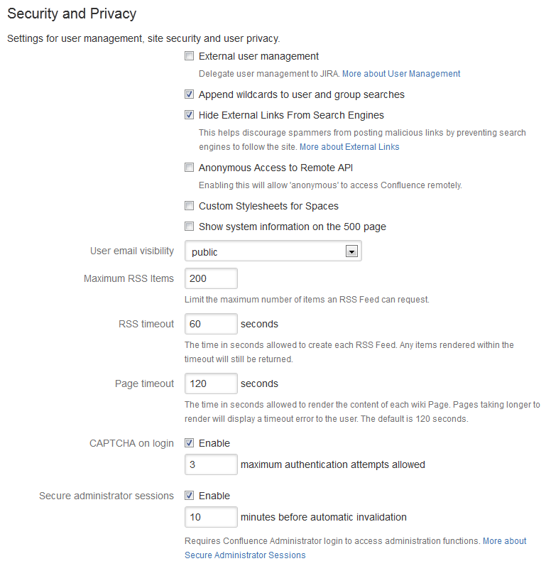Click the Page timeout input box

[211, 383]
